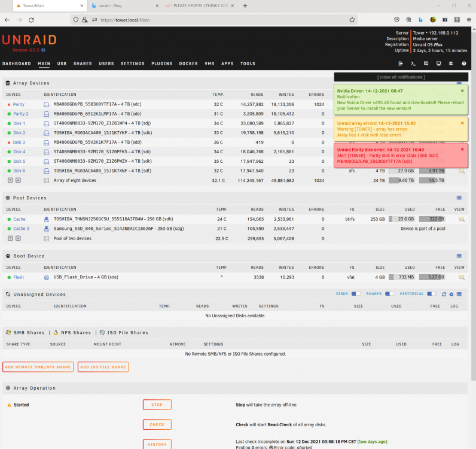Click the Cache device drive icon

(x=46, y=219)
